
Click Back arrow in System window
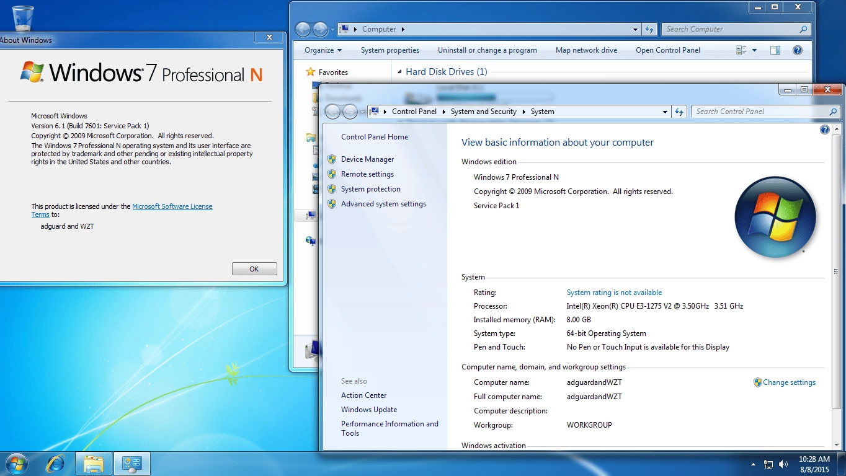[x=332, y=112]
